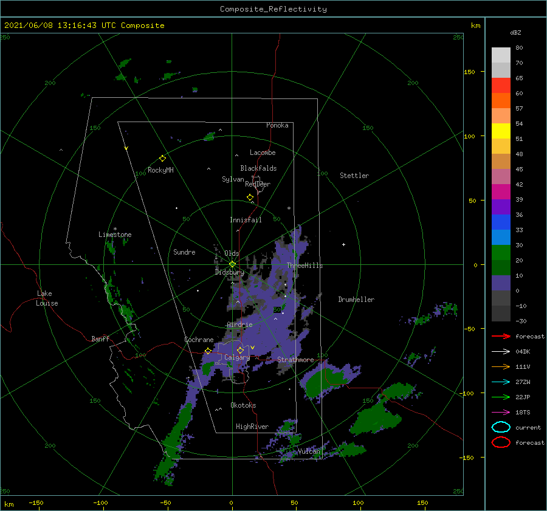Select the orange 111V arrow legend entry

coord(501,366)
